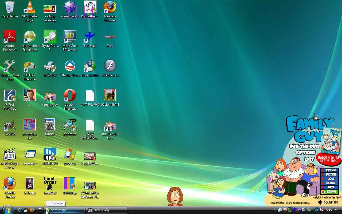The image size is (342, 214).
Task: Click the Family Guy DVD cover image
Action: 331,140
